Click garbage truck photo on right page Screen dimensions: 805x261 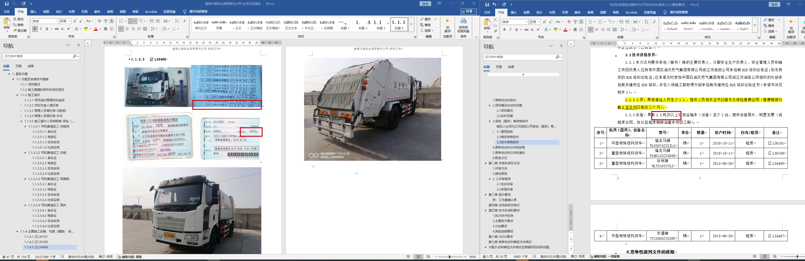pyautogui.click(x=373, y=109)
